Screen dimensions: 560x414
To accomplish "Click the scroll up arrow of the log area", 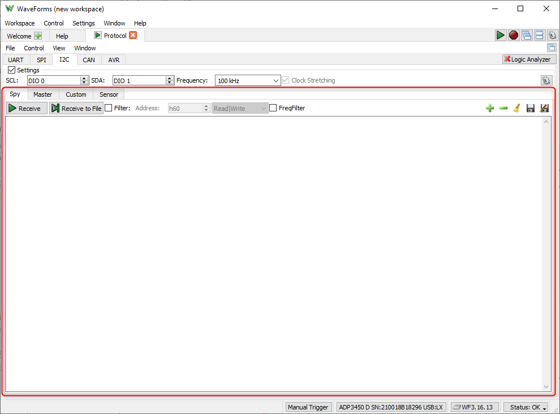I will click(x=546, y=122).
